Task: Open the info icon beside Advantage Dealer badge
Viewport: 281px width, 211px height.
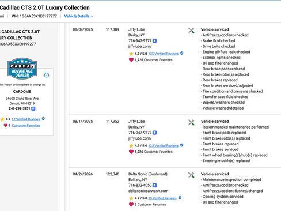Action: [x=47, y=75]
